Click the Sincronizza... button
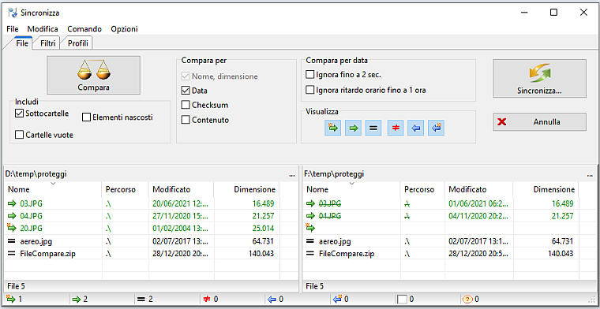The width and height of the screenshot is (600, 309). point(539,78)
